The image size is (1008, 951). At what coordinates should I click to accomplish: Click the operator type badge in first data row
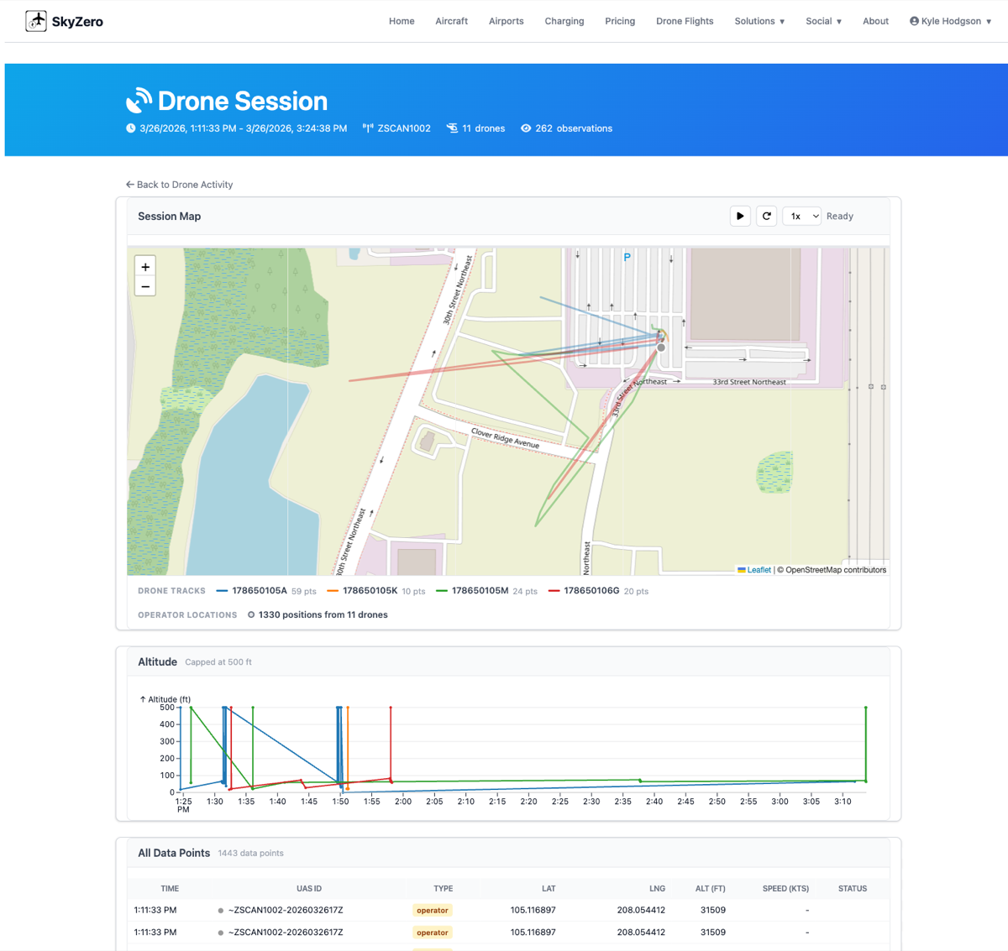coord(432,910)
